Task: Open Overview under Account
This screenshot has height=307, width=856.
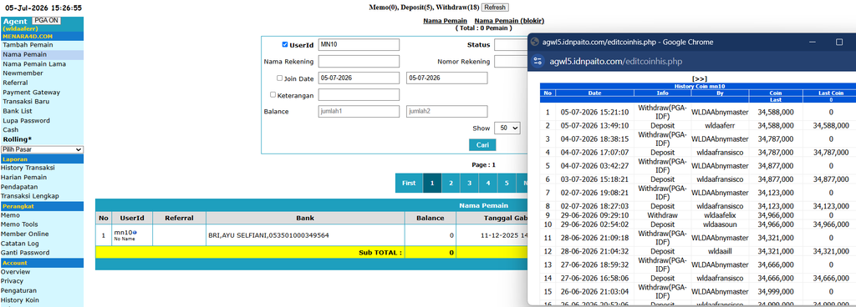Action: pyautogui.click(x=15, y=272)
